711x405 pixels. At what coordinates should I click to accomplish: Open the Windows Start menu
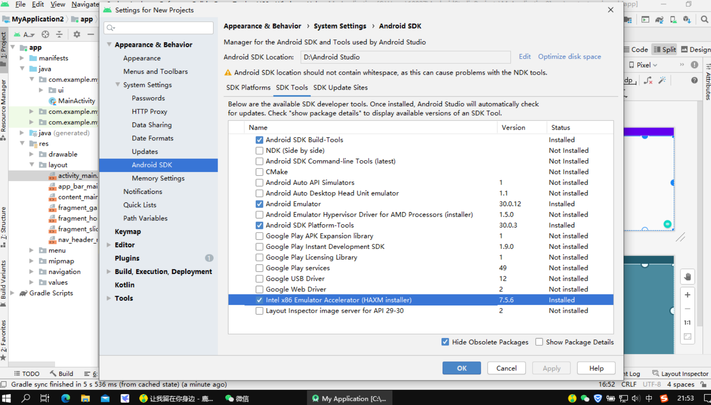(6, 399)
